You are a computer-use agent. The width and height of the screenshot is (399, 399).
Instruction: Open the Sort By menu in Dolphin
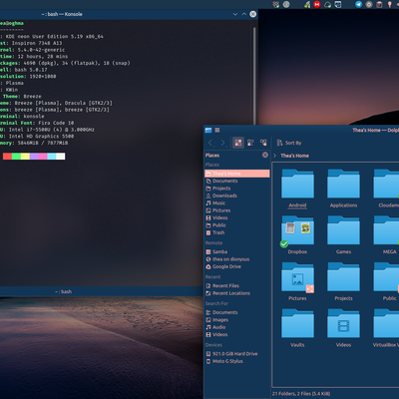(289, 143)
